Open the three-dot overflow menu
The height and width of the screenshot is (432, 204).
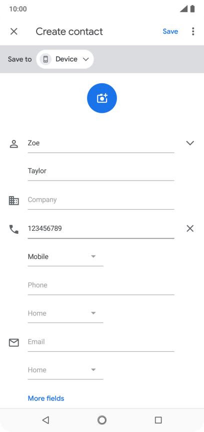click(193, 32)
